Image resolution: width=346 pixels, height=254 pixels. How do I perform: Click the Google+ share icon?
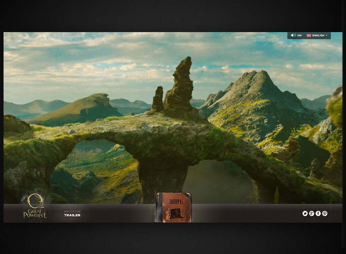[x=311, y=213]
